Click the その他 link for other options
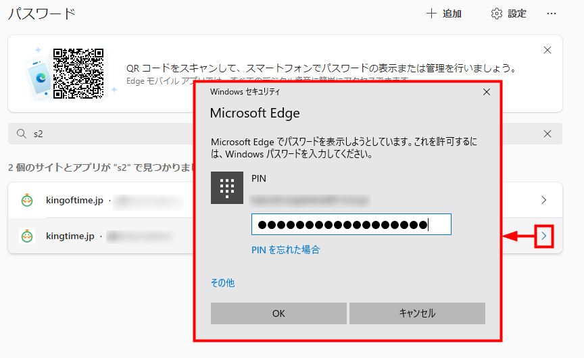The height and width of the screenshot is (358, 584). pos(223,283)
